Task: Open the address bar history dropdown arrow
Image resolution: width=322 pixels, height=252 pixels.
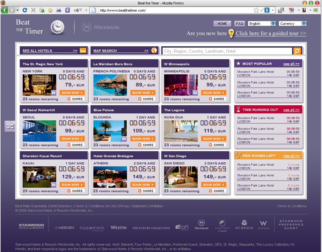Action: [x=273, y=10]
